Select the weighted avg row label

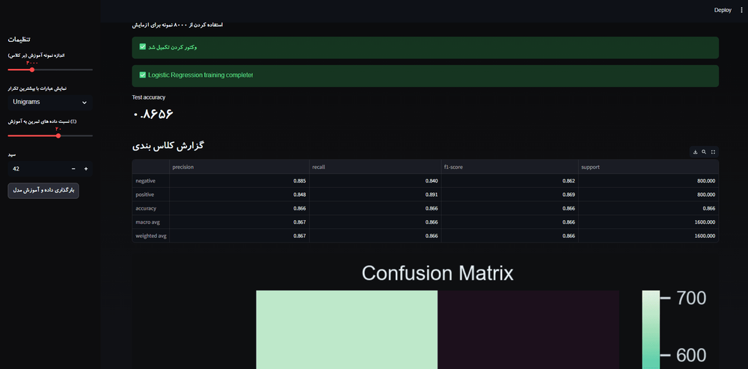[151, 236]
